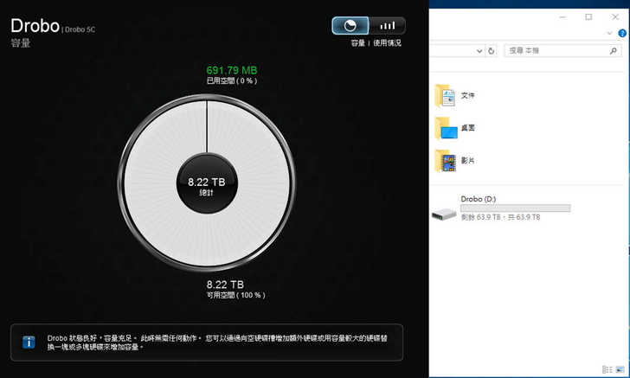Image resolution: width=630 pixels, height=378 pixels.
Task: Click the Drobo (D:) capacity bar
Action: click(516, 208)
